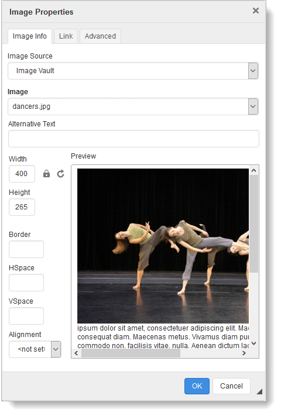Click the preview vertical scrollbar thumb
Viewport: 281px width, 416px height.
253,224
